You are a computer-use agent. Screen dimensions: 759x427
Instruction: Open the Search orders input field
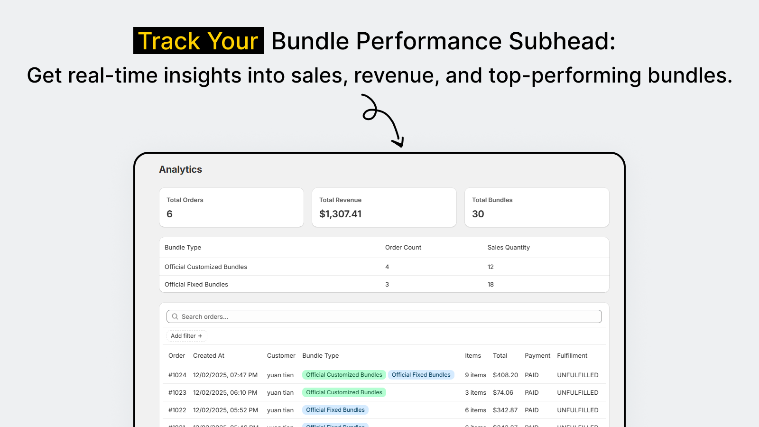pyautogui.click(x=332, y=316)
